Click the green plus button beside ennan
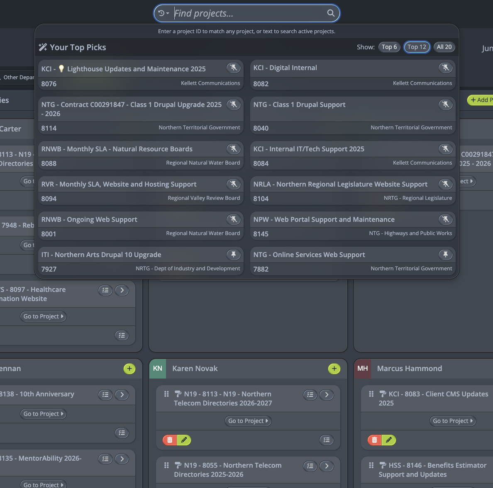 (x=129, y=369)
